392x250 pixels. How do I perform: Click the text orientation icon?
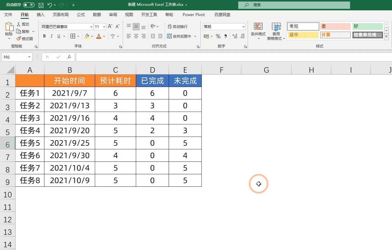coord(153,26)
